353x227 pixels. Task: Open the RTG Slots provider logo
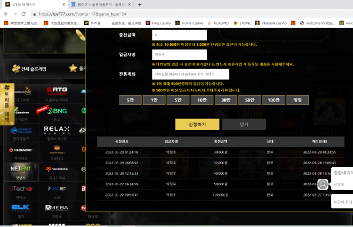pos(56,91)
